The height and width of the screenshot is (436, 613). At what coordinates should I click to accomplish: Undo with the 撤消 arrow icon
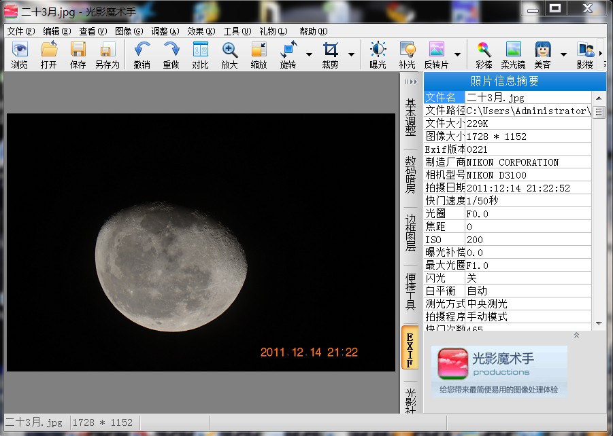pos(142,50)
